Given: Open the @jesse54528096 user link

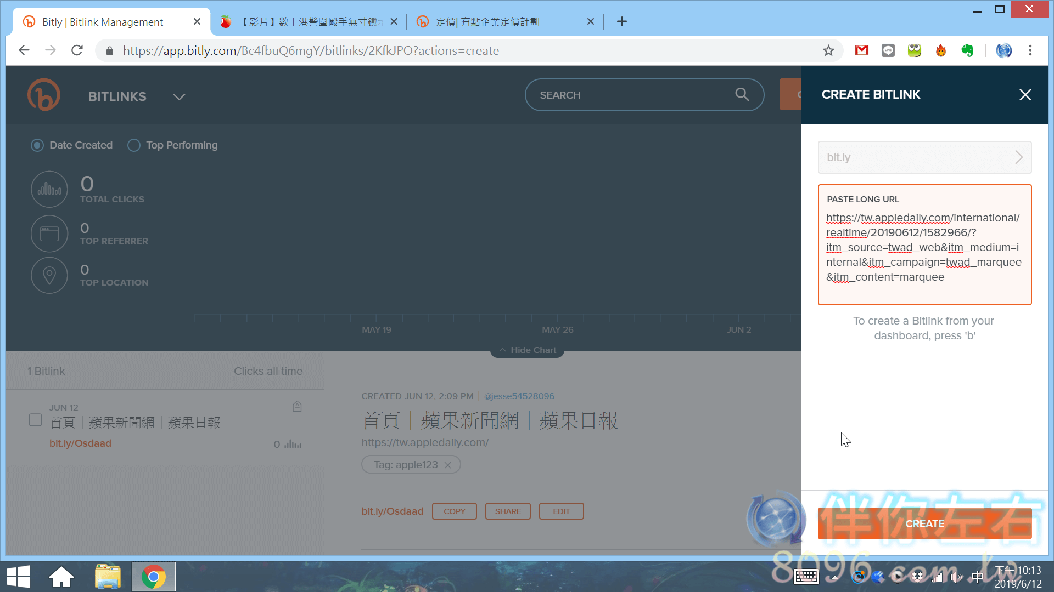Looking at the screenshot, I should pos(519,396).
